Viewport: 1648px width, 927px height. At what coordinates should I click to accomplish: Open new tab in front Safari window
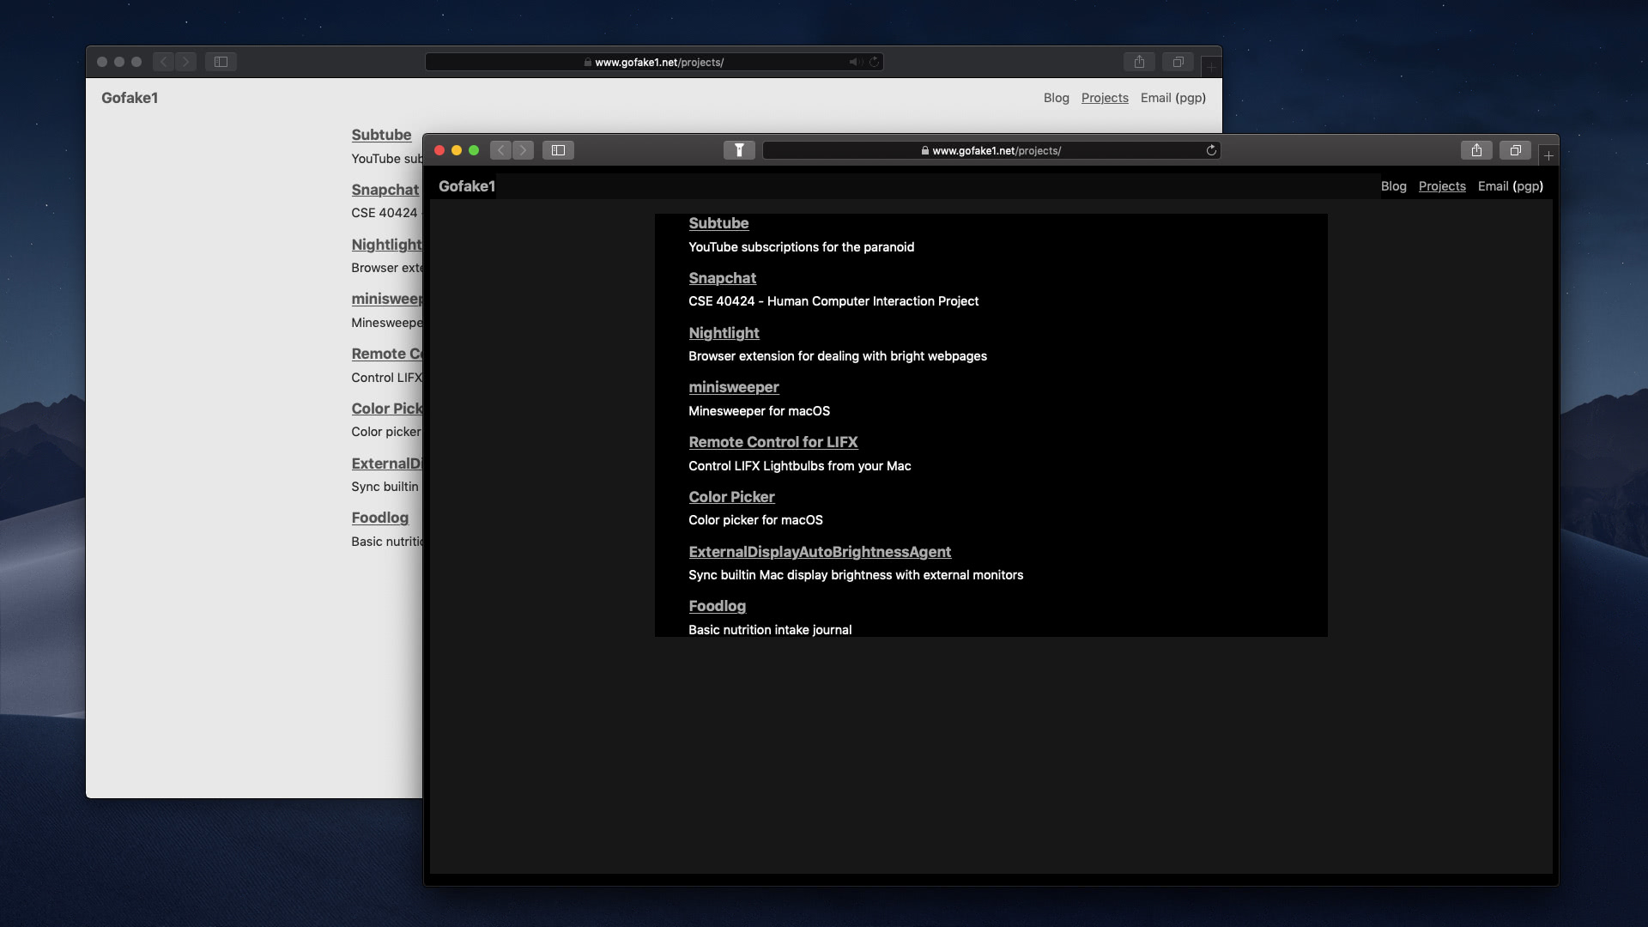[1548, 155]
